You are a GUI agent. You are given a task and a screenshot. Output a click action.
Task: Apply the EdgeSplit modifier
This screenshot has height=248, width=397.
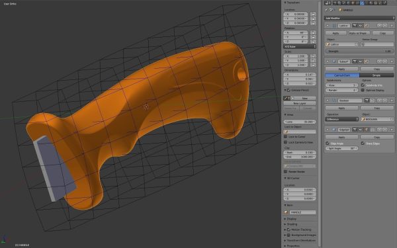tap(342, 137)
